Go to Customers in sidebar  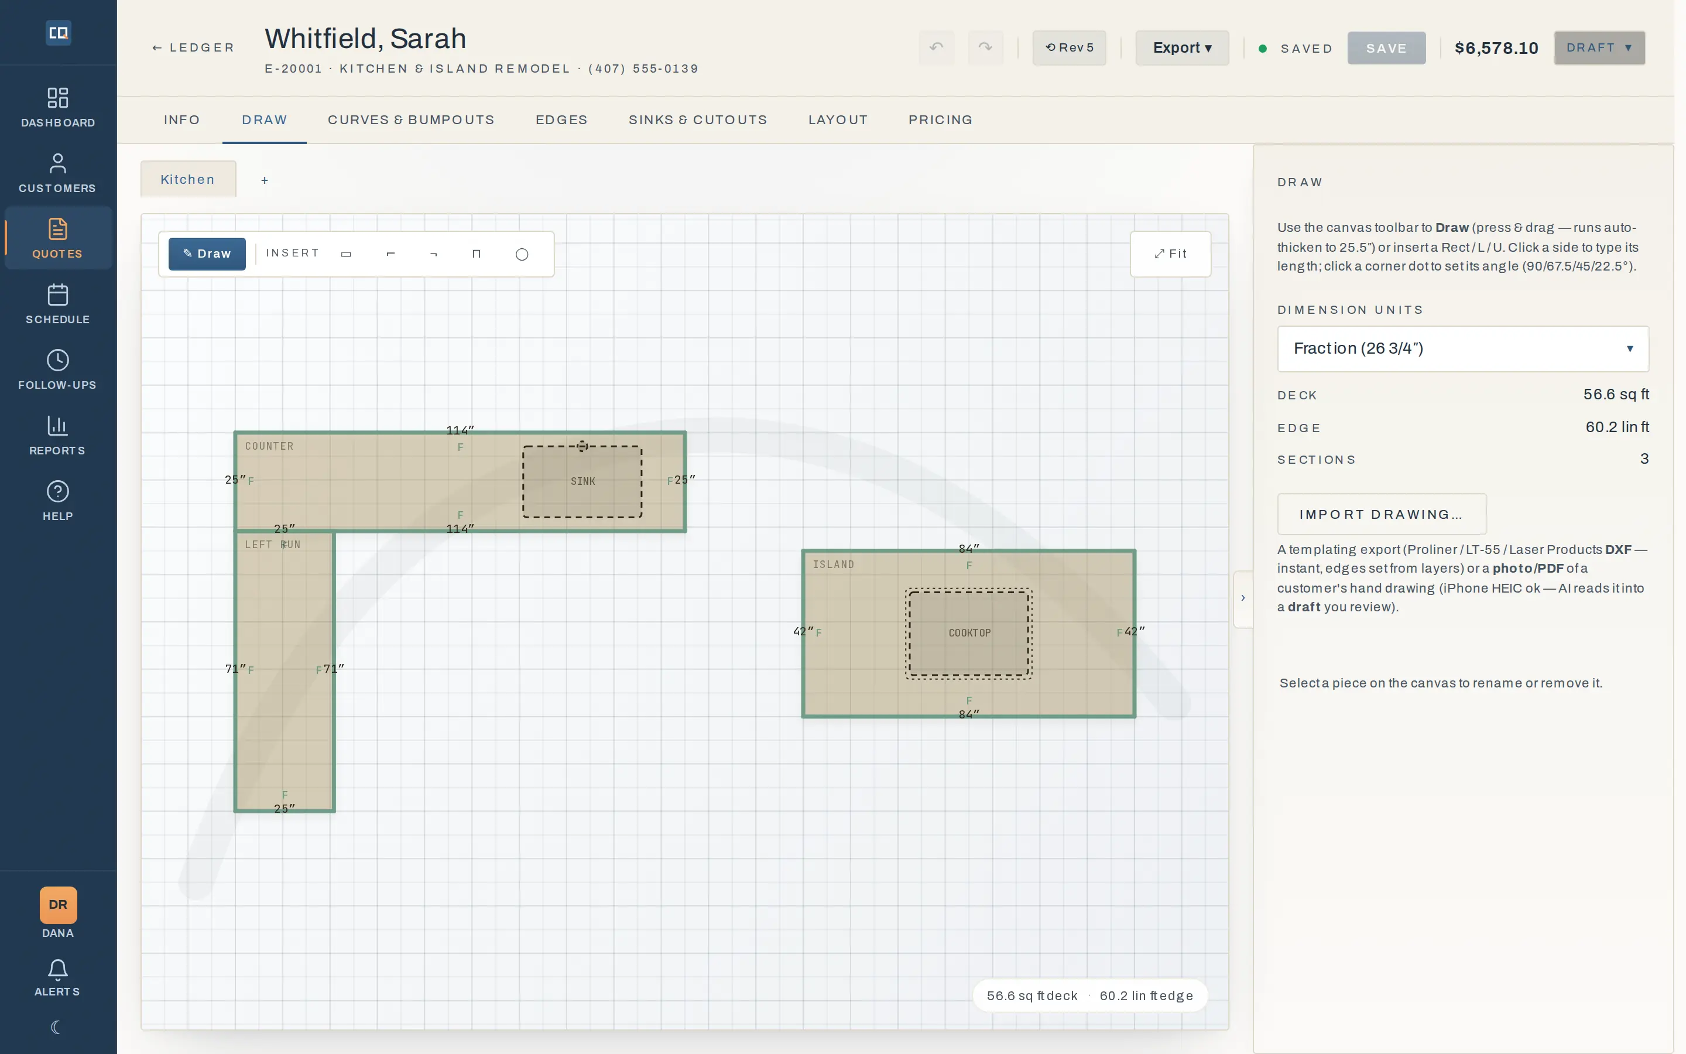point(58,173)
